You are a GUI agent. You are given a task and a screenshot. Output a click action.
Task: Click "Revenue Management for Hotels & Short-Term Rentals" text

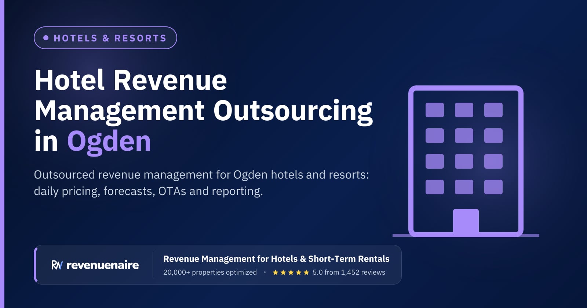point(276,259)
